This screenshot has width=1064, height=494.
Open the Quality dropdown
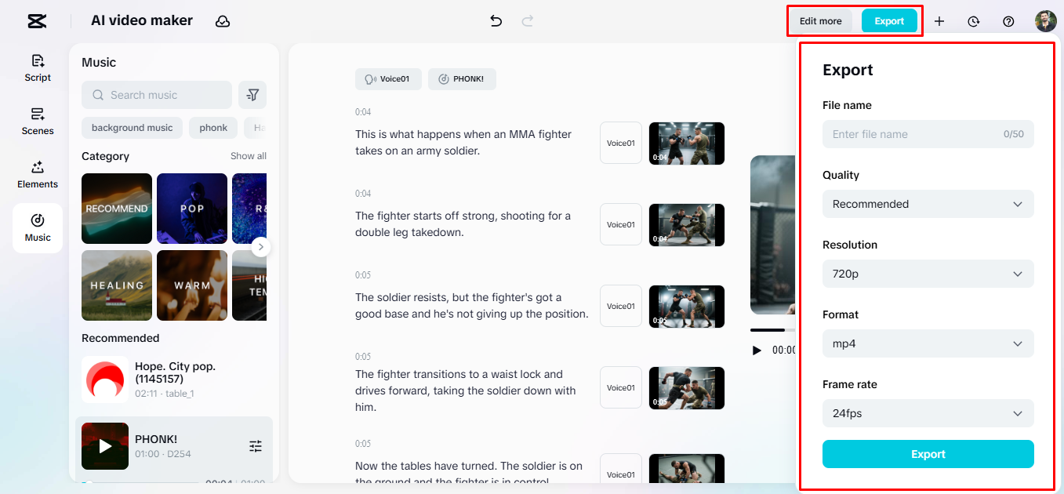tap(928, 204)
